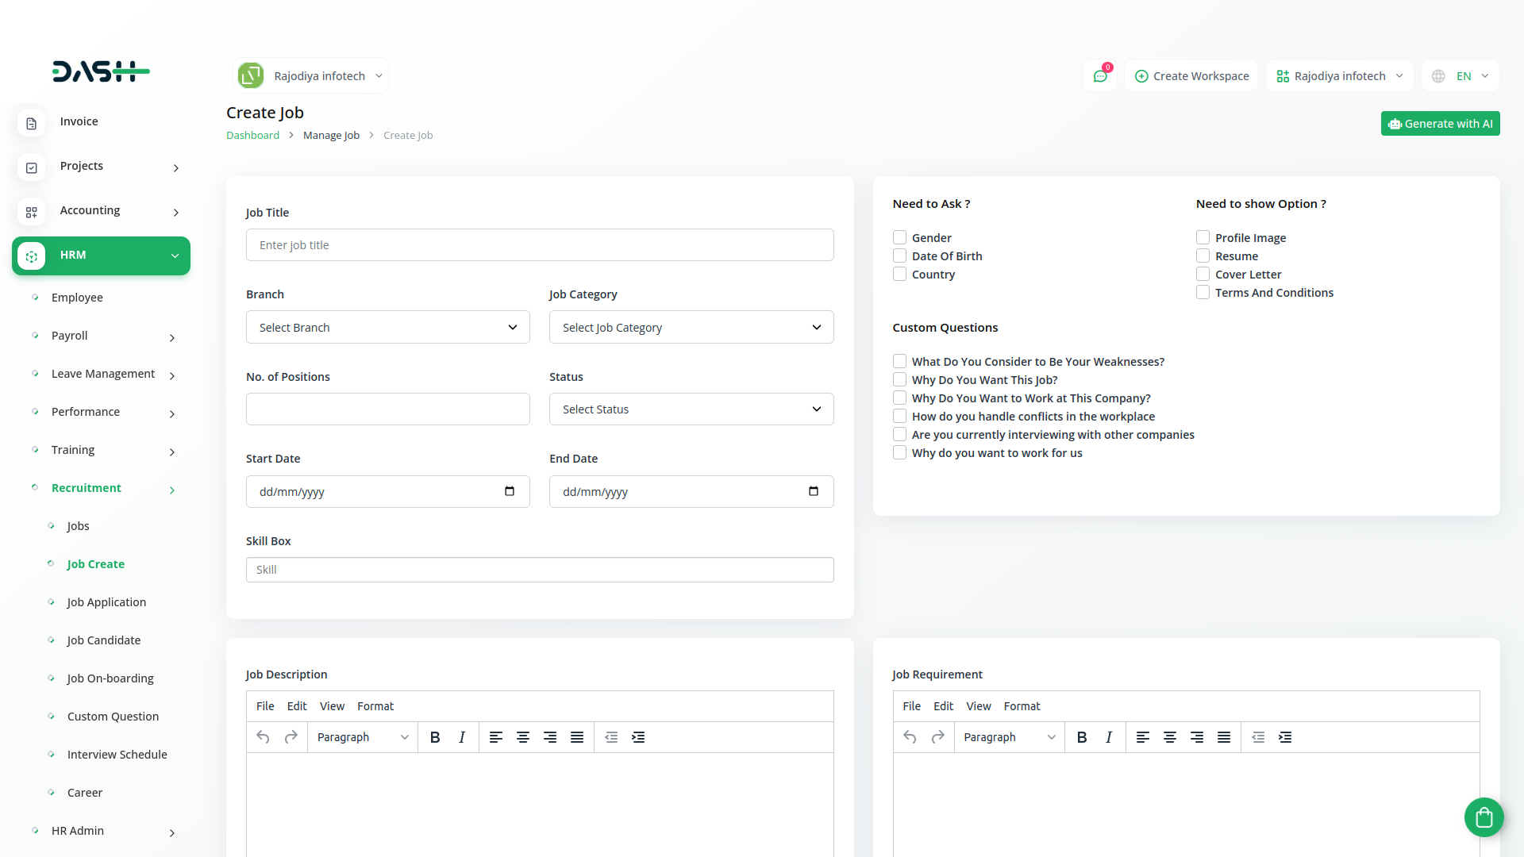The height and width of the screenshot is (857, 1524).
Task: Go to Dashboard breadcrumb link
Action: tap(252, 135)
